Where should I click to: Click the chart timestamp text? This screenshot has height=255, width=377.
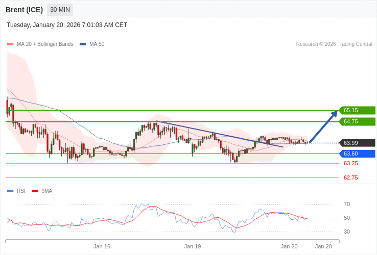tap(67, 25)
